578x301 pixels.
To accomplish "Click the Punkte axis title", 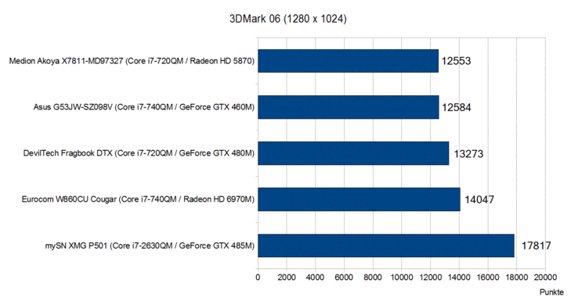I will click(x=551, y=292).
